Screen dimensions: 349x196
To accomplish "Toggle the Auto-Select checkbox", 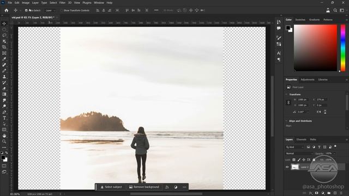I will pyautogui.click(x=26, y=10).
